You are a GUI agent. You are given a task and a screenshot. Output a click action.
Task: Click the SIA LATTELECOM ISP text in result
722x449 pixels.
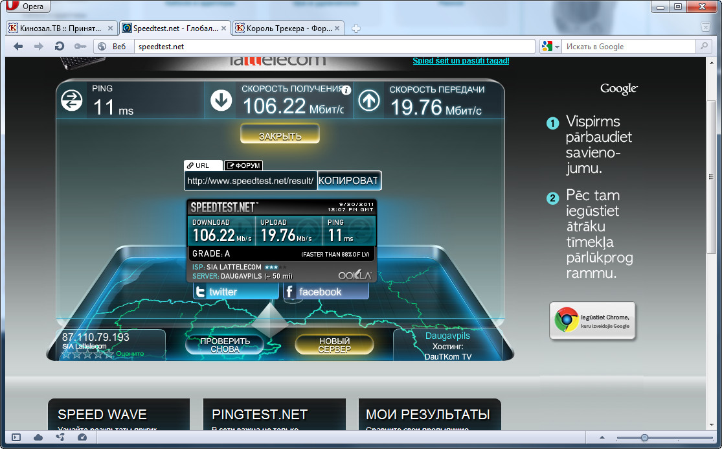[x=234, y=267]
